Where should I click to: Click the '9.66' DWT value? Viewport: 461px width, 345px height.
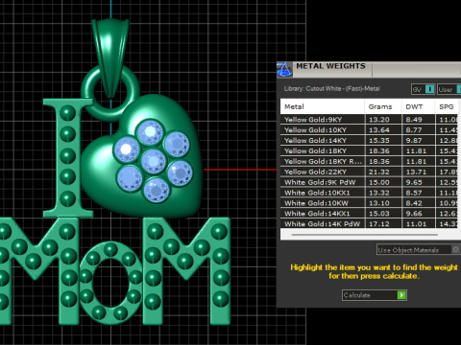click(x=414, y=214)
